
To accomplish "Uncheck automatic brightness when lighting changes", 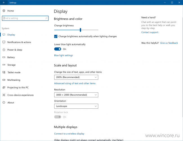I will pyautogui.click(x=56, y=36).
